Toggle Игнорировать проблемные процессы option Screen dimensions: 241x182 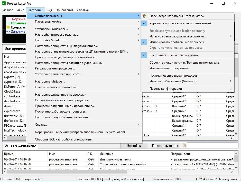[x=187, y=42]
